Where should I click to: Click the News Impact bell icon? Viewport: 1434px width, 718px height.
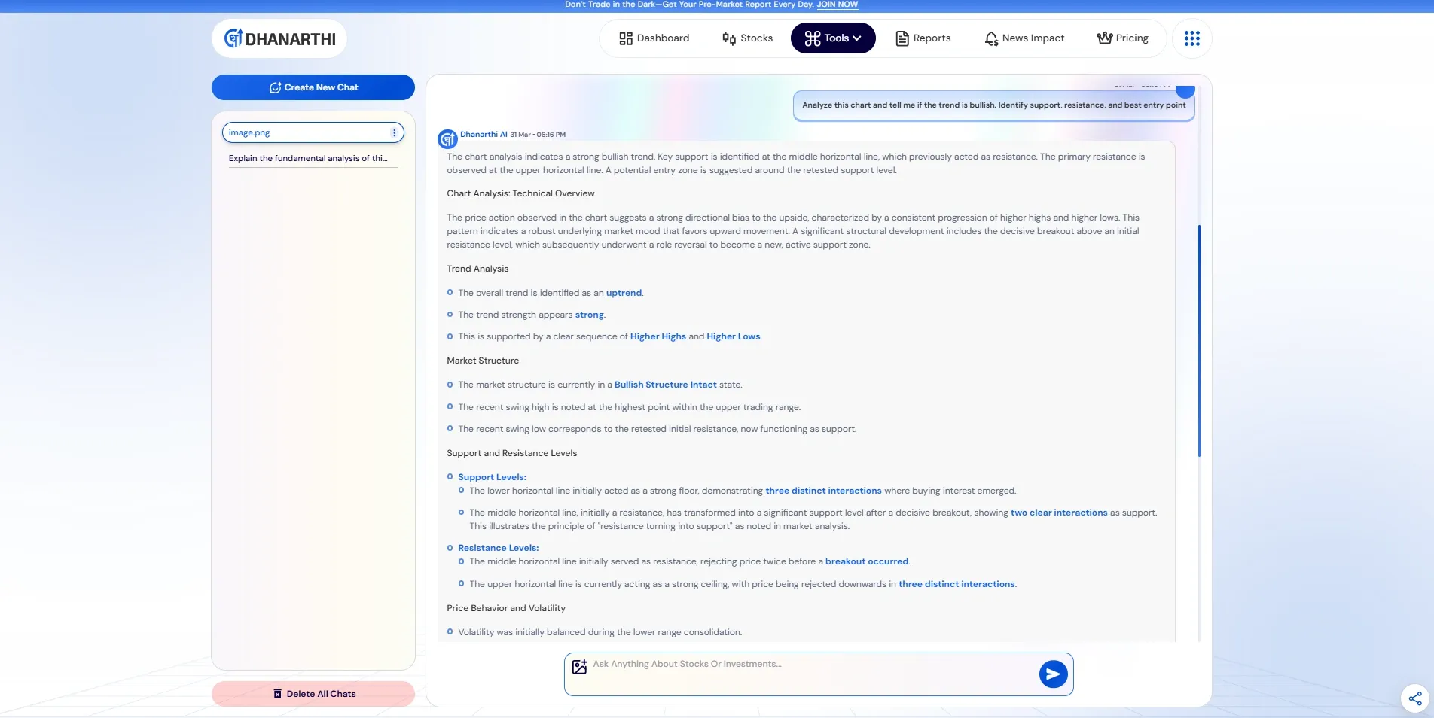point(991,38)
